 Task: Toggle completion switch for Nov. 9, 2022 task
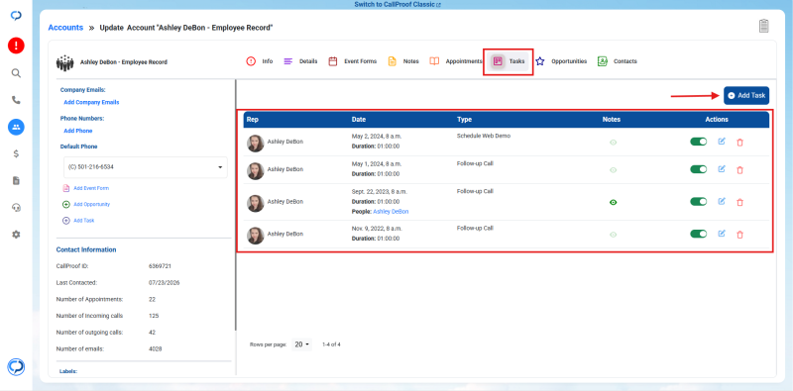[x=699, y=234]
